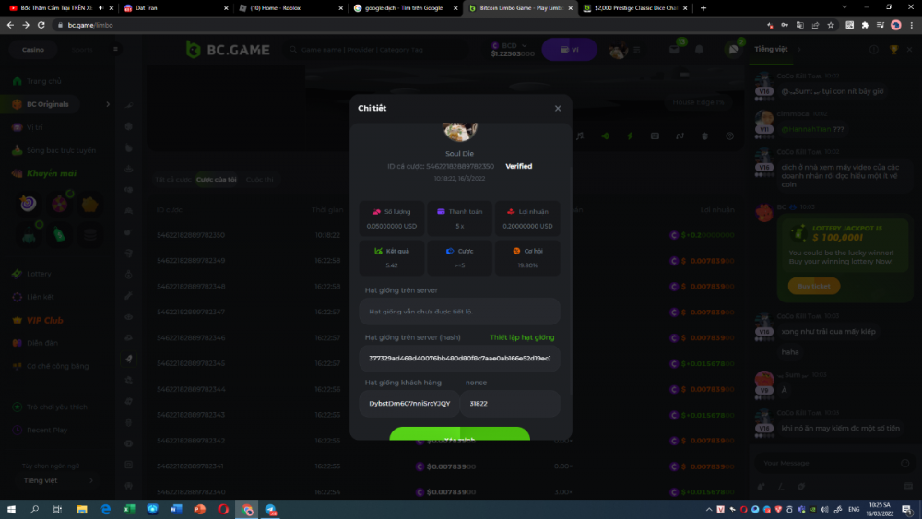Click the info icon in chat header
Screen dimensions: 922x519
coord(872,49)
